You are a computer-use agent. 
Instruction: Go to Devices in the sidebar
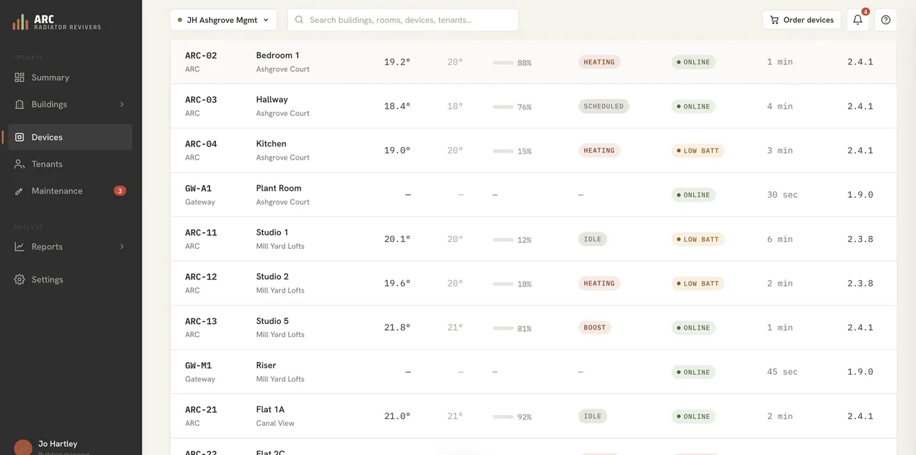pyautogui.click(x=70, y=137)
